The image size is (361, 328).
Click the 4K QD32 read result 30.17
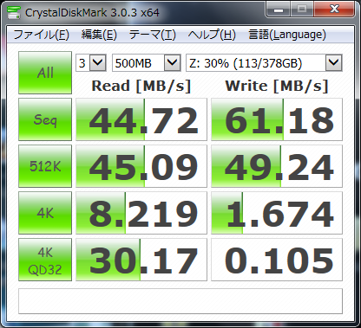pyautogui.click(x=141, y=260)
